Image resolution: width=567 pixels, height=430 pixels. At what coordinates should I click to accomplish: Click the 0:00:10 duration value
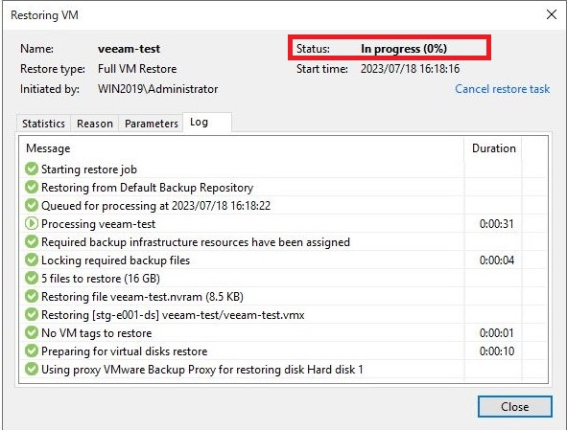pos(497,351)
